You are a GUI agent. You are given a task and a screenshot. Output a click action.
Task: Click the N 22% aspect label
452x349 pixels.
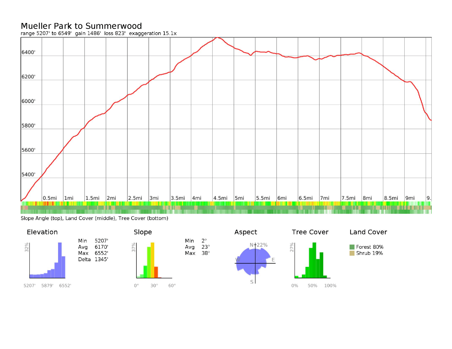coord(258,245)
